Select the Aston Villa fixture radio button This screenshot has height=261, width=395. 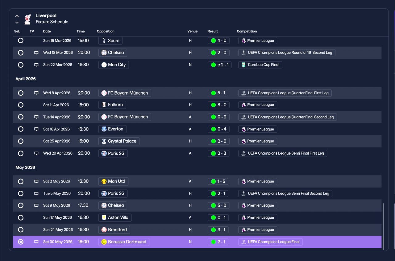21,218
